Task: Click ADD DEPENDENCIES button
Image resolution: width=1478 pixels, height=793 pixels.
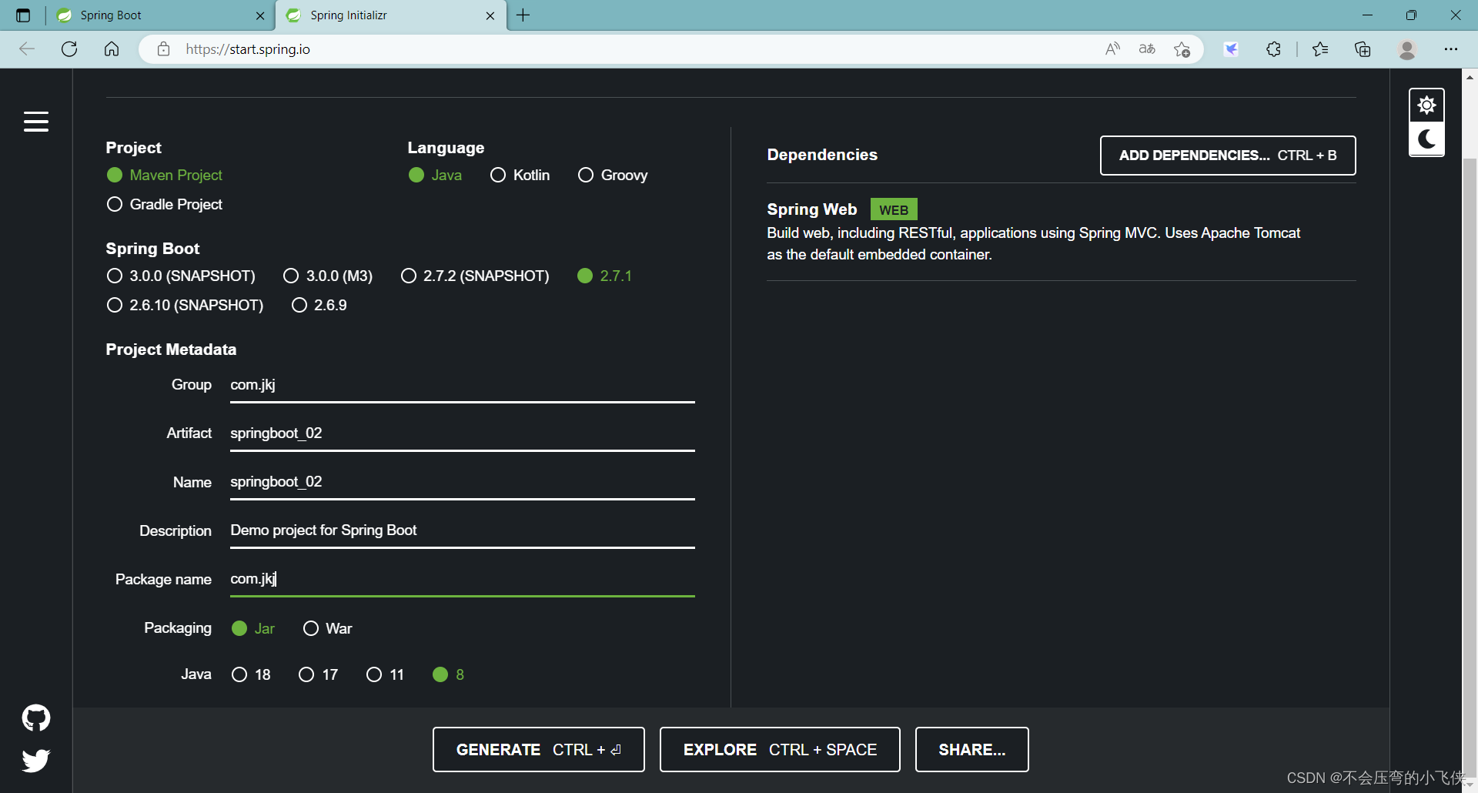Action: (x=1228, y=156)
